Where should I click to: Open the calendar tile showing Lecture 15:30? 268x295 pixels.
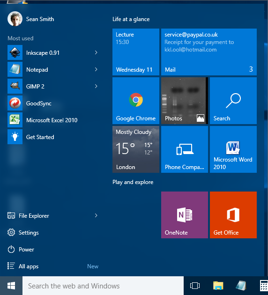[x=136, y=52]
